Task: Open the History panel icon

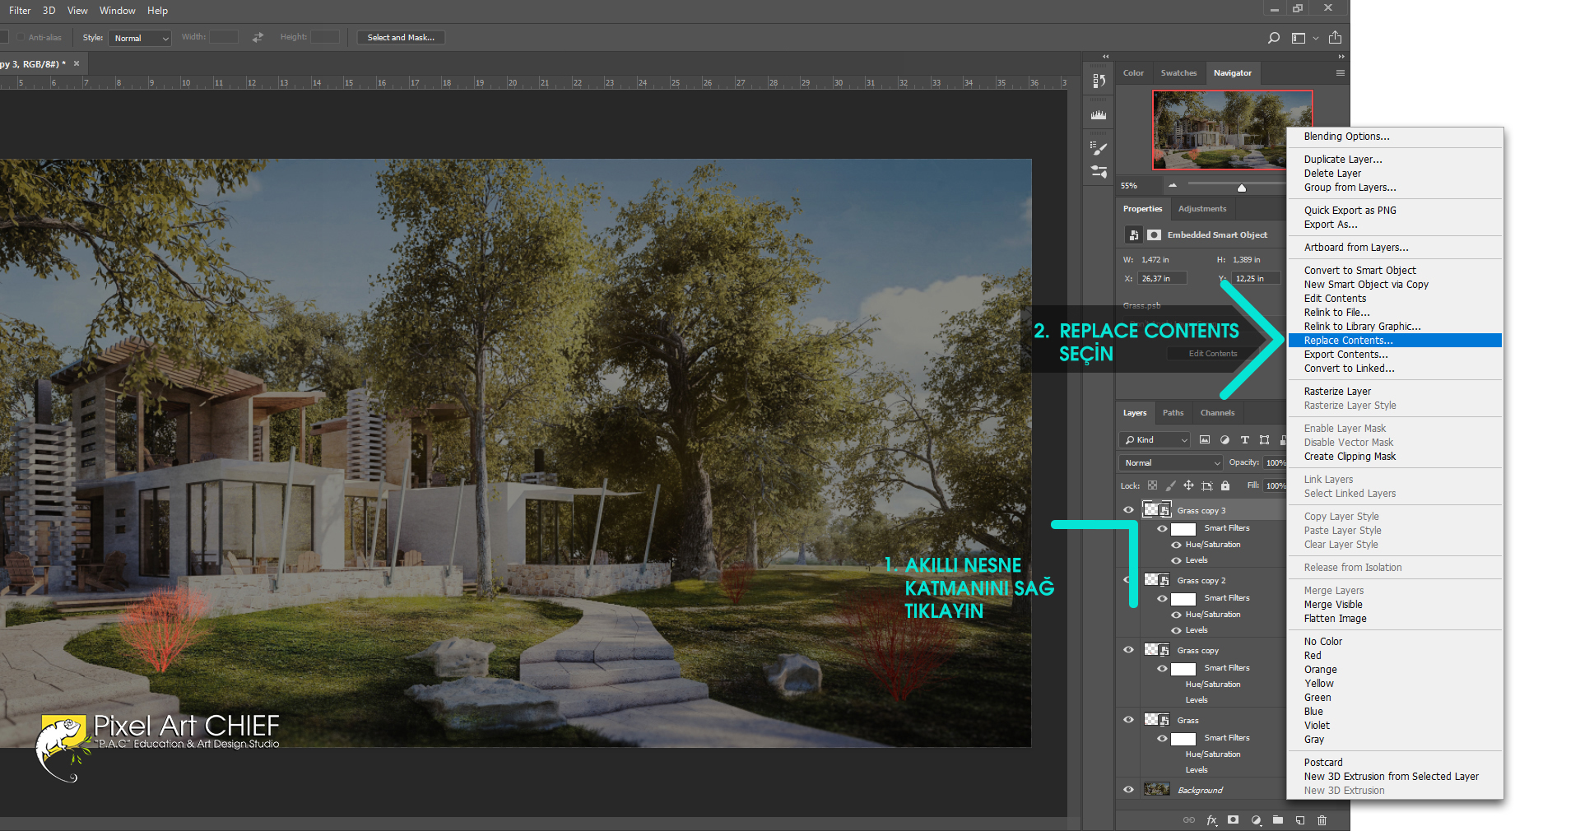Action: click(1099, 81)
